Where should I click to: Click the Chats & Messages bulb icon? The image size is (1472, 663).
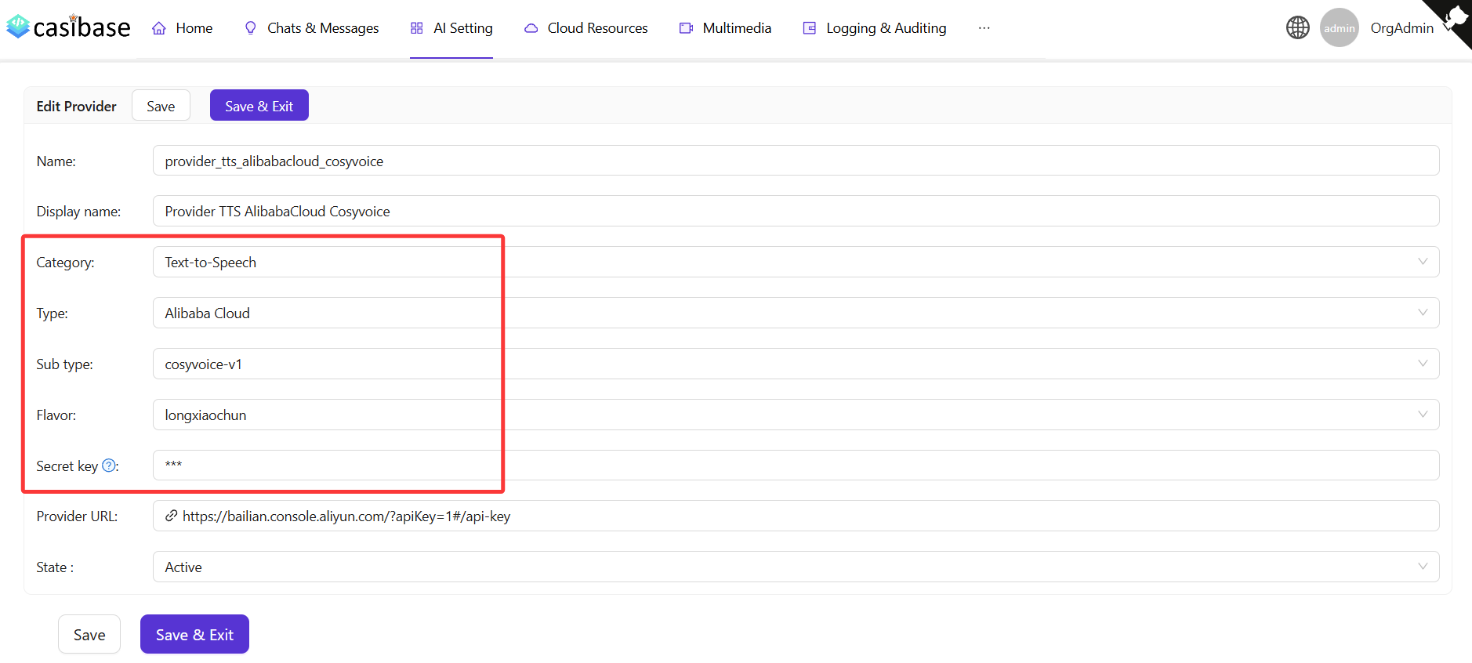pos(251,28)
